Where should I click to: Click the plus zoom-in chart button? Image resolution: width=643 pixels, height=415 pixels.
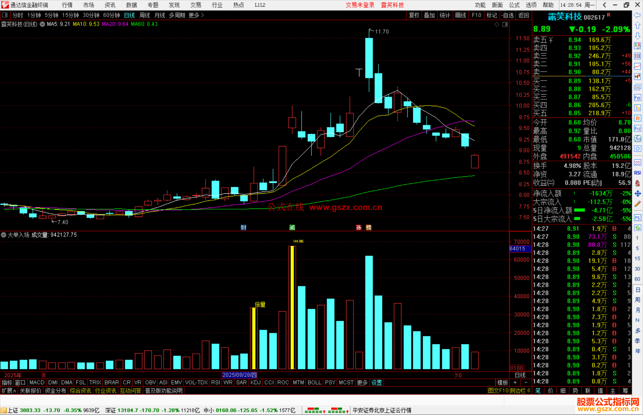[x=515, y=383]
